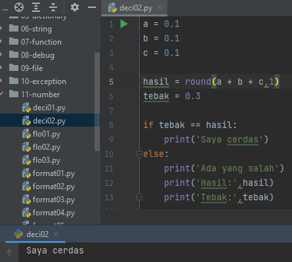Switch to the deci02.py editor tab

[x=135, y=8]
